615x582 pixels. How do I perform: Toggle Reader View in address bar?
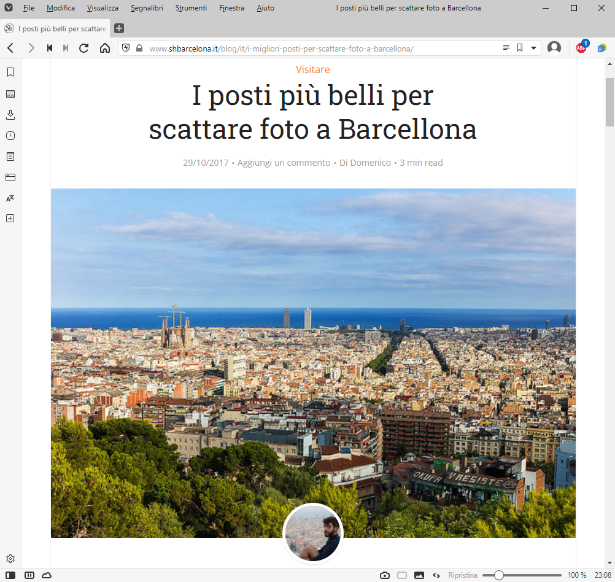point(506,48)
